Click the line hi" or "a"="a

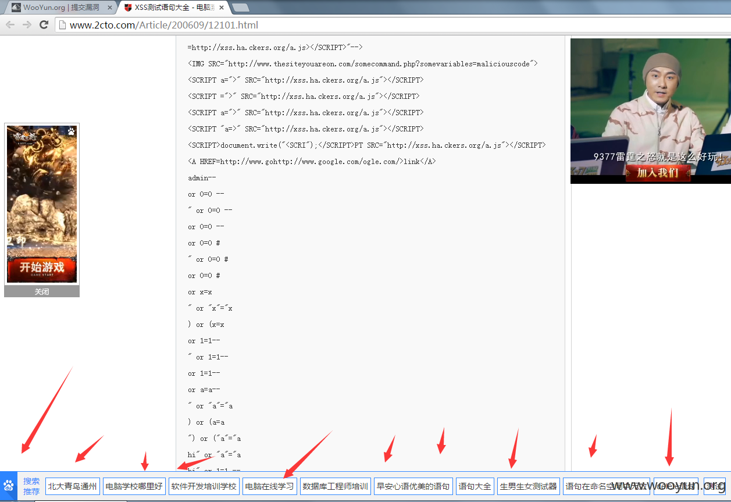point(214,455)
